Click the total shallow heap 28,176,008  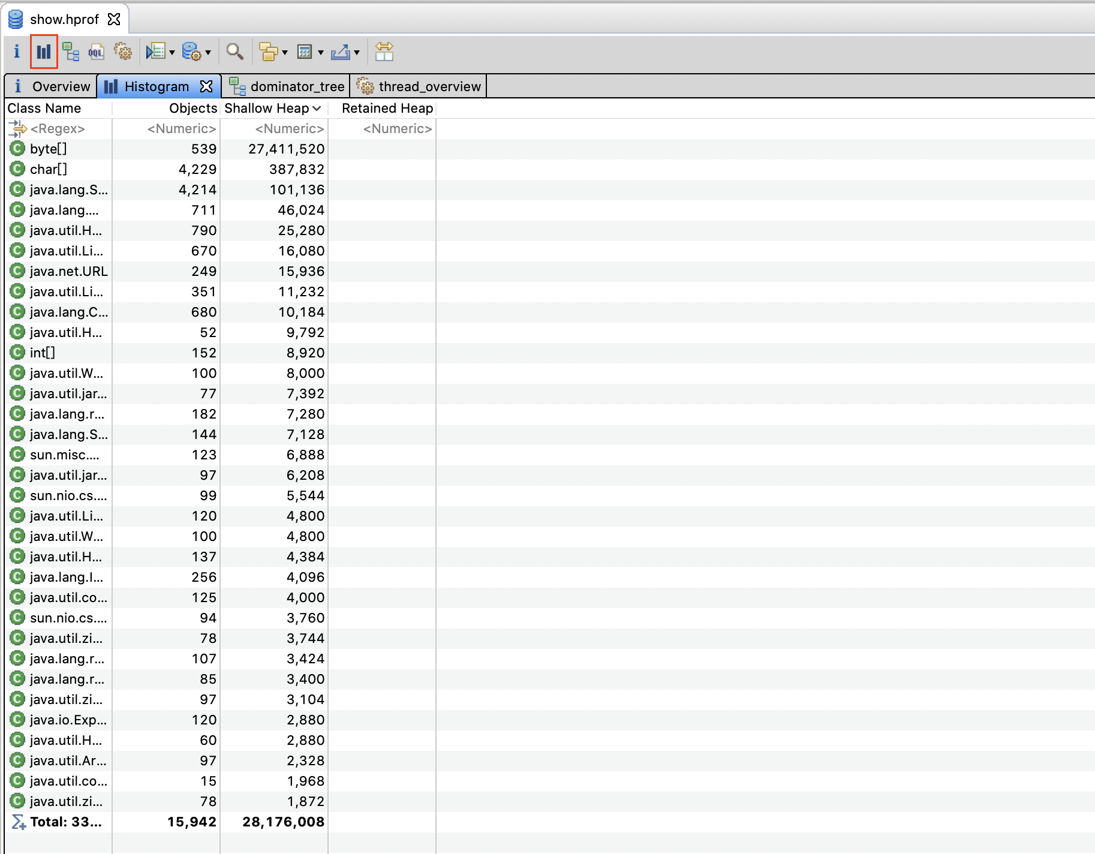(284, 822)
